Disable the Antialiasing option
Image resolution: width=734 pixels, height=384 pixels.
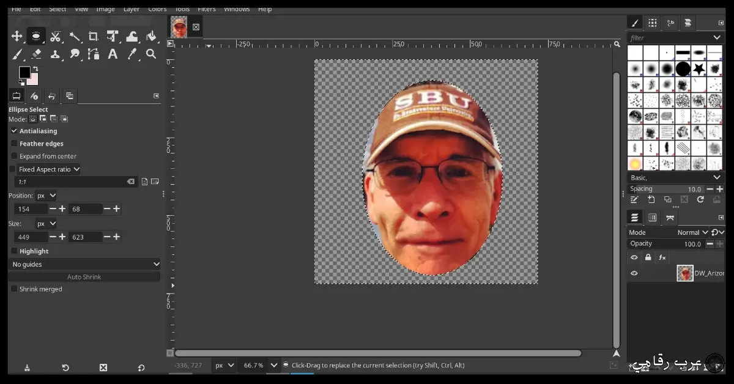pos(15,130)
